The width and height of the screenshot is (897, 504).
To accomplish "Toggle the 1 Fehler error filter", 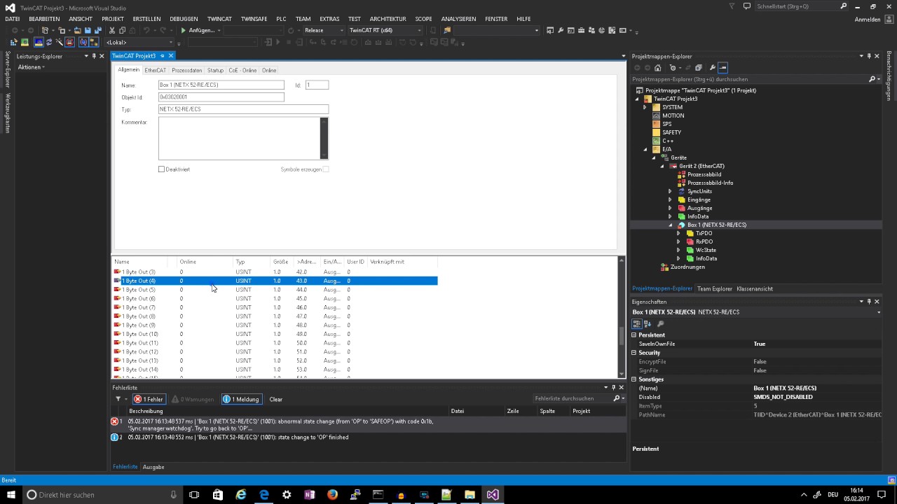I will click(149, 399).
